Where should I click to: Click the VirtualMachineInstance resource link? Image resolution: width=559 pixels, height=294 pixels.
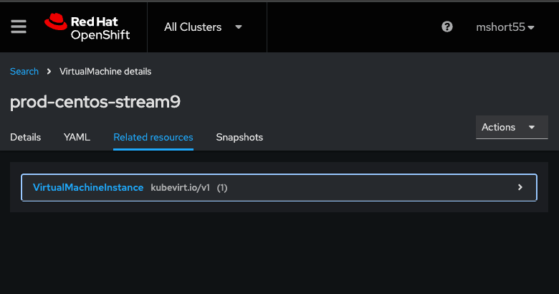[88, 188]
